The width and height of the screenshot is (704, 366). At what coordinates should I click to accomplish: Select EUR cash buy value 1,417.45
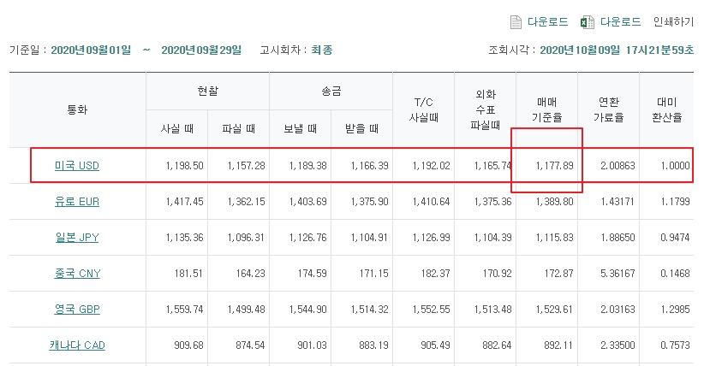(x=184, y=202)
